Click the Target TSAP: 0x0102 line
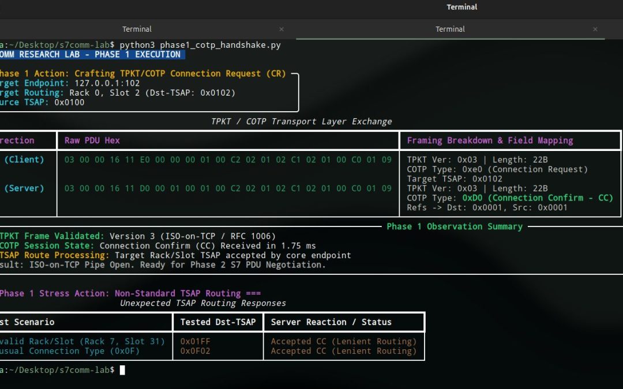623x389 pixels. pos(455,179)
